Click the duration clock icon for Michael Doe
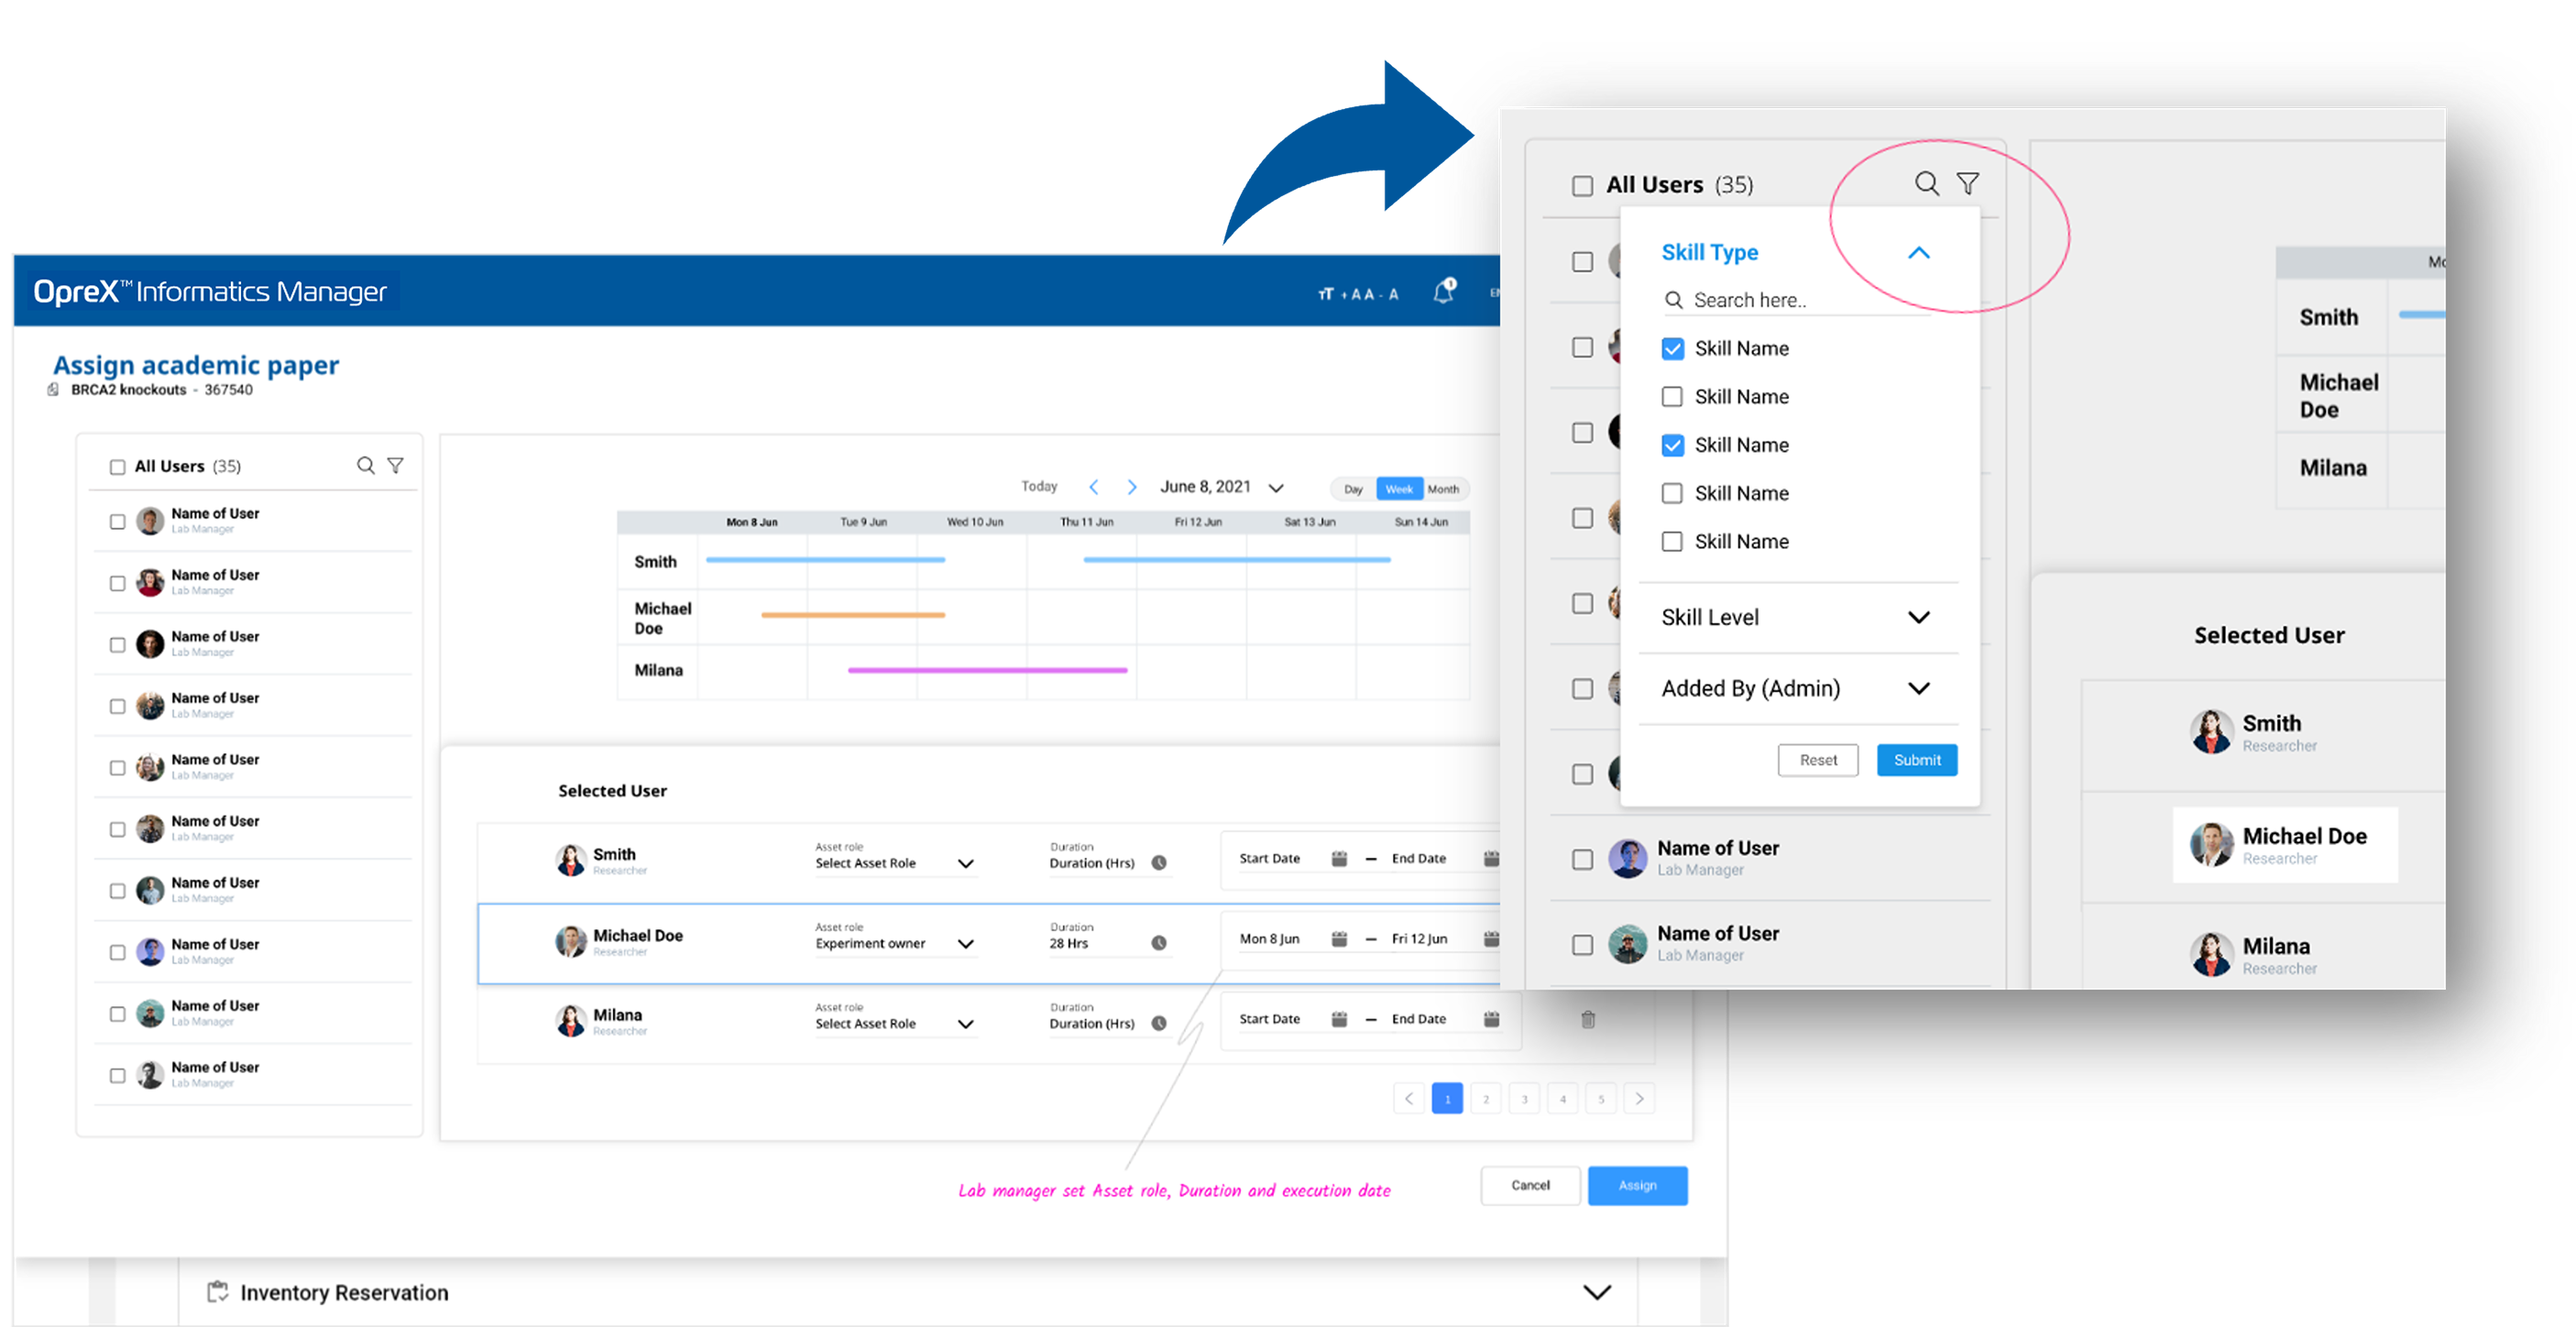This screenshot has width=2576, height=1327. point(1159,943)
